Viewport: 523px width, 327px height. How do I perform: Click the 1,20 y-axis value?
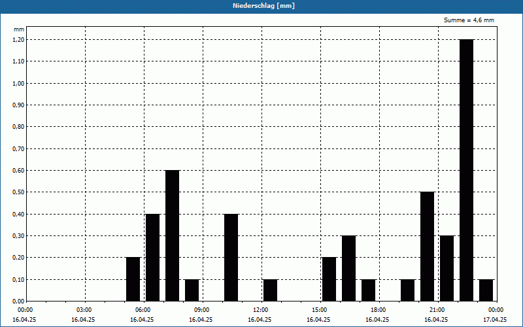coord(18,40)
